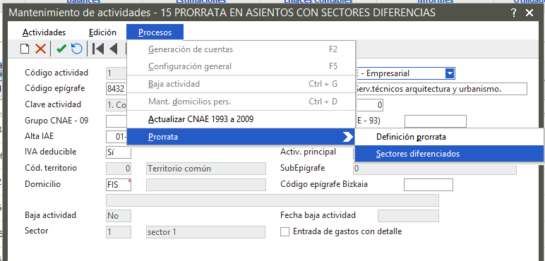Select Configuración general menu entry
Viewport: 545px width, 261px height.
[241, 66]
